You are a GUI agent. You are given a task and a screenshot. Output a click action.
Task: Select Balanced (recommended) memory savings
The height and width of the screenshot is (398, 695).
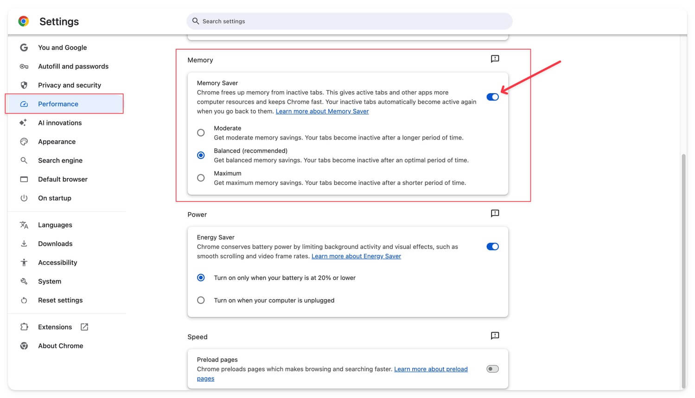(201, 155)
